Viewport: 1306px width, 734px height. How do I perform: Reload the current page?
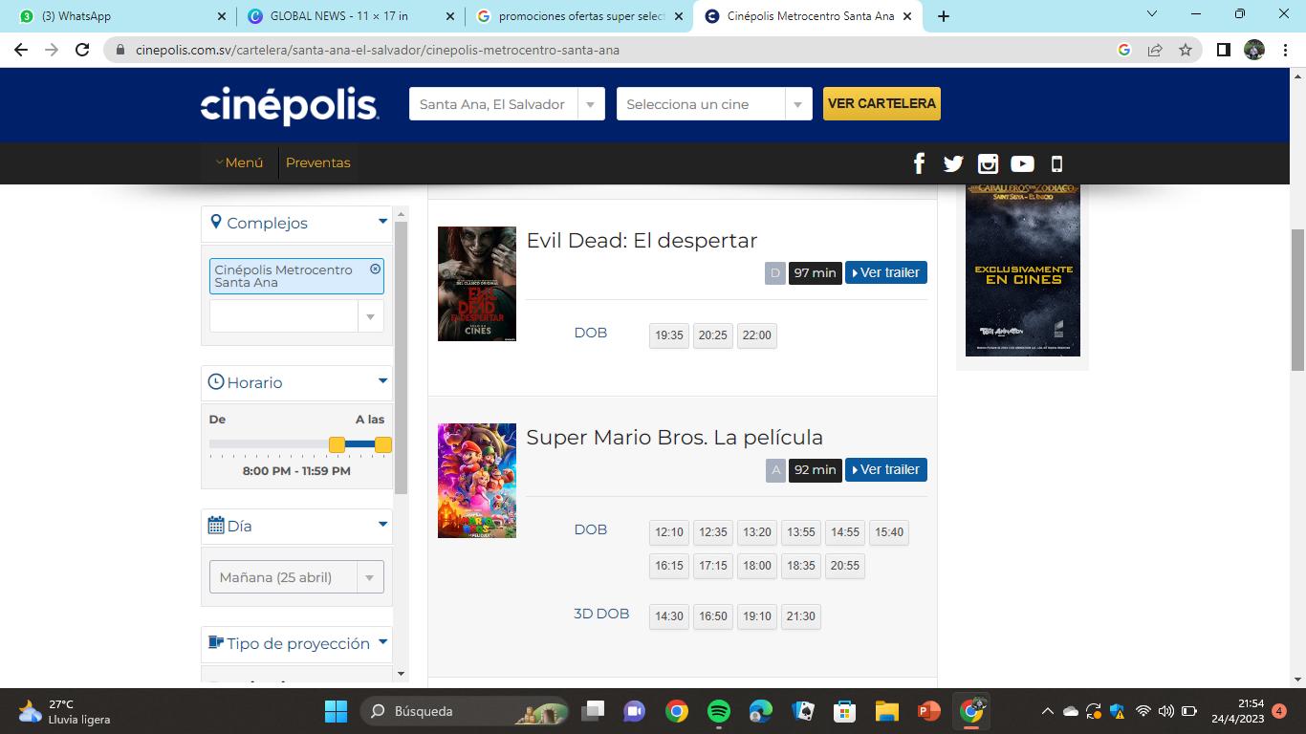[82, 50]
